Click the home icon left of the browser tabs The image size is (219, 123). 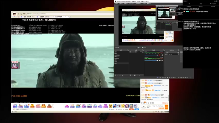pos(18,17)
